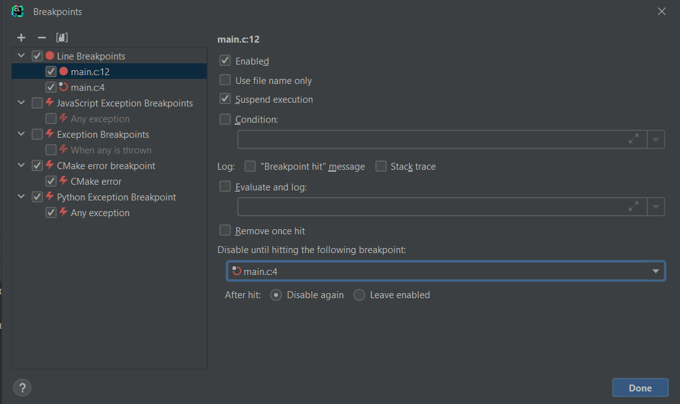Enable Use file name only option
This screenshot has height=404, width=680.
[x=225, y=80]
